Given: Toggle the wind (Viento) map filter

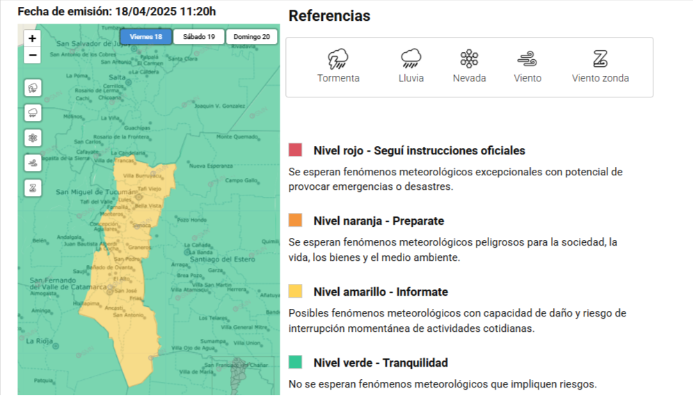Looking at the screenshot, I should click(33, 163).
